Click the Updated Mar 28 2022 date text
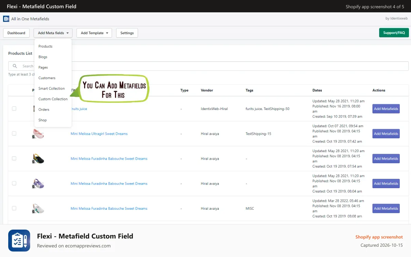Viewport: 411px width, 257px height. (x=338, y=201)
